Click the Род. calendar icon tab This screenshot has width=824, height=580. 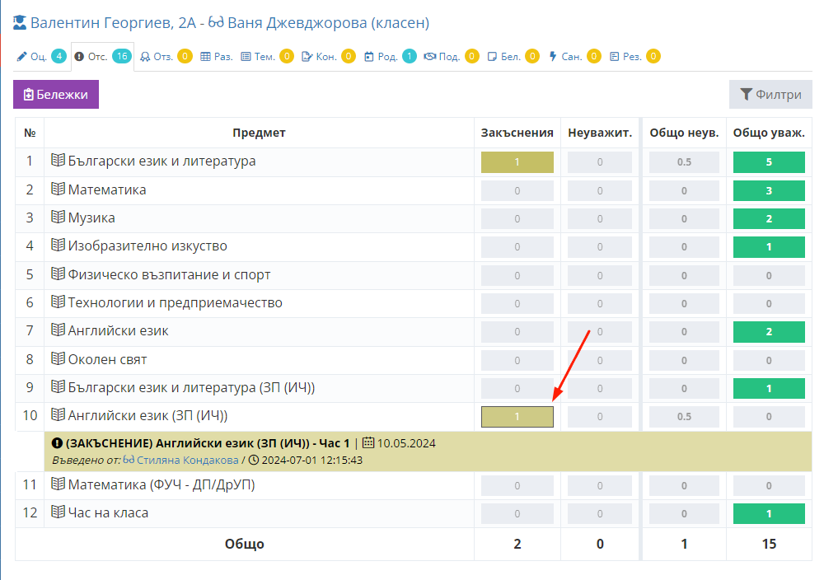pyautogui.click(x=369, y=57)
